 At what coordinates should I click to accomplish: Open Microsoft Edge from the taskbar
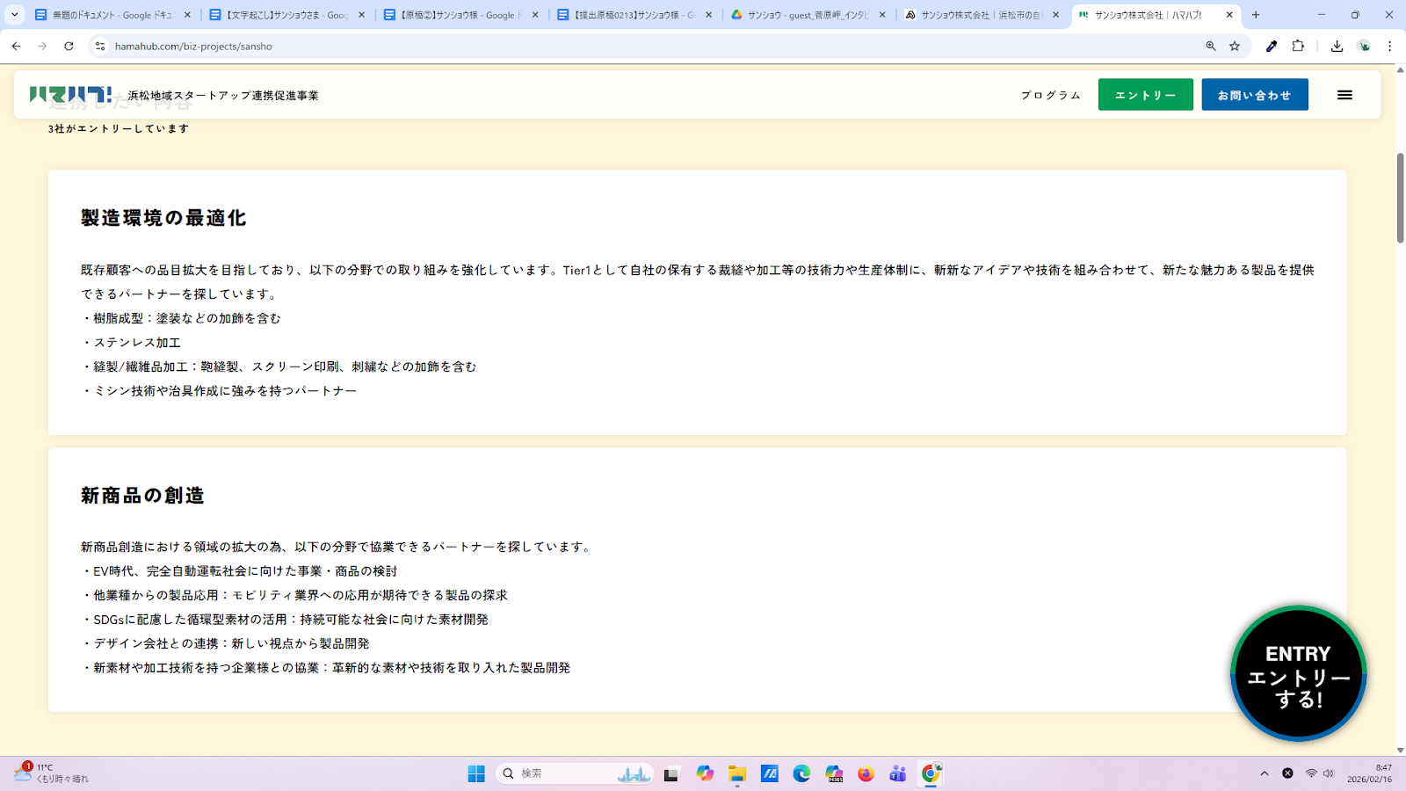[x=801, y=773]
